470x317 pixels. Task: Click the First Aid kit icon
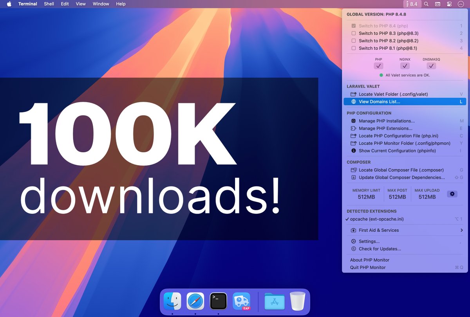coord(353,230)
